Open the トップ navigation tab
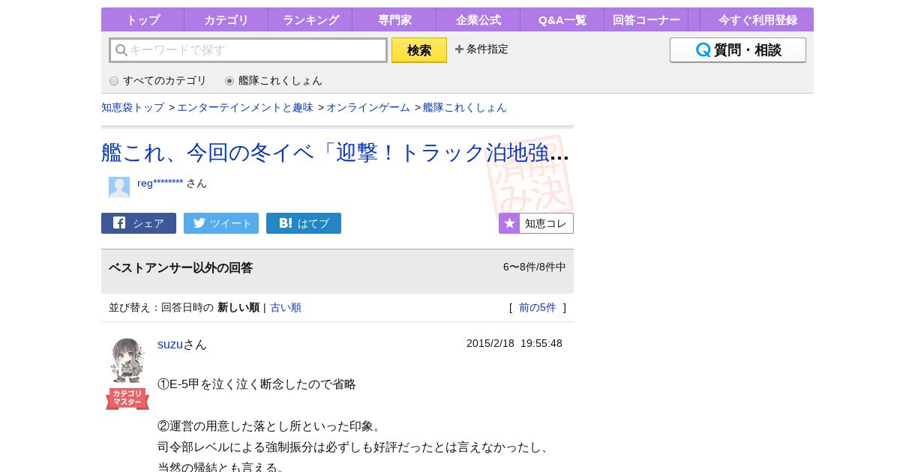The image size is (900, 472). click(x=142, y=19)
